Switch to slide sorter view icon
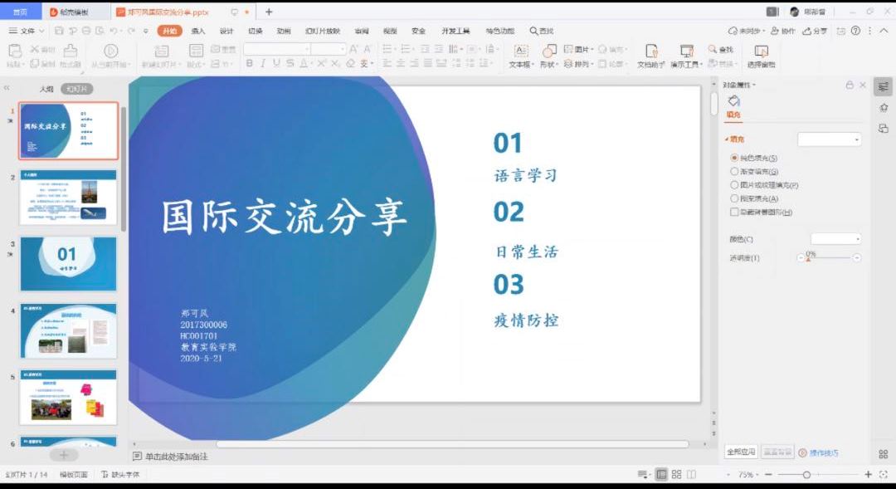This screenshot has height=489, width=896. [x=676, y=474]
